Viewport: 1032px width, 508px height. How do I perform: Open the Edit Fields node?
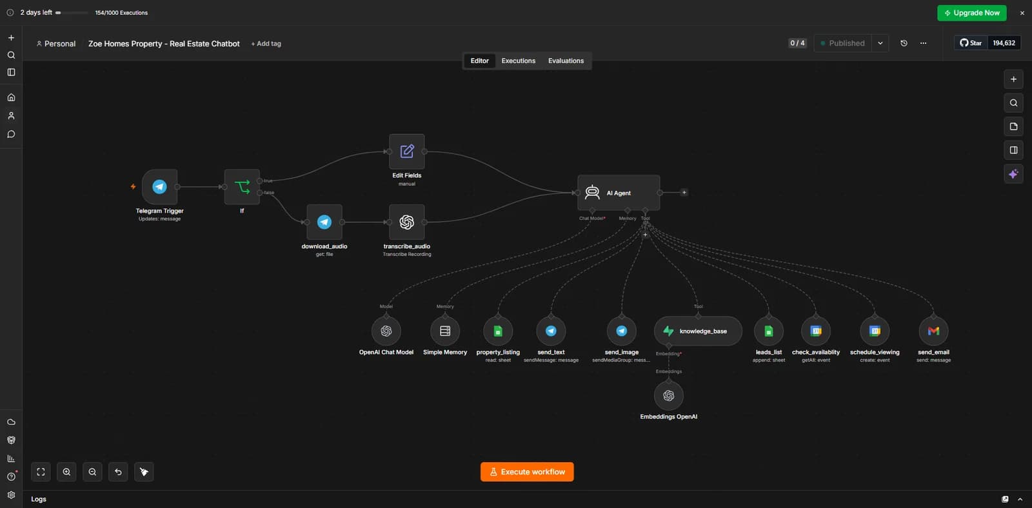point(406,151)
